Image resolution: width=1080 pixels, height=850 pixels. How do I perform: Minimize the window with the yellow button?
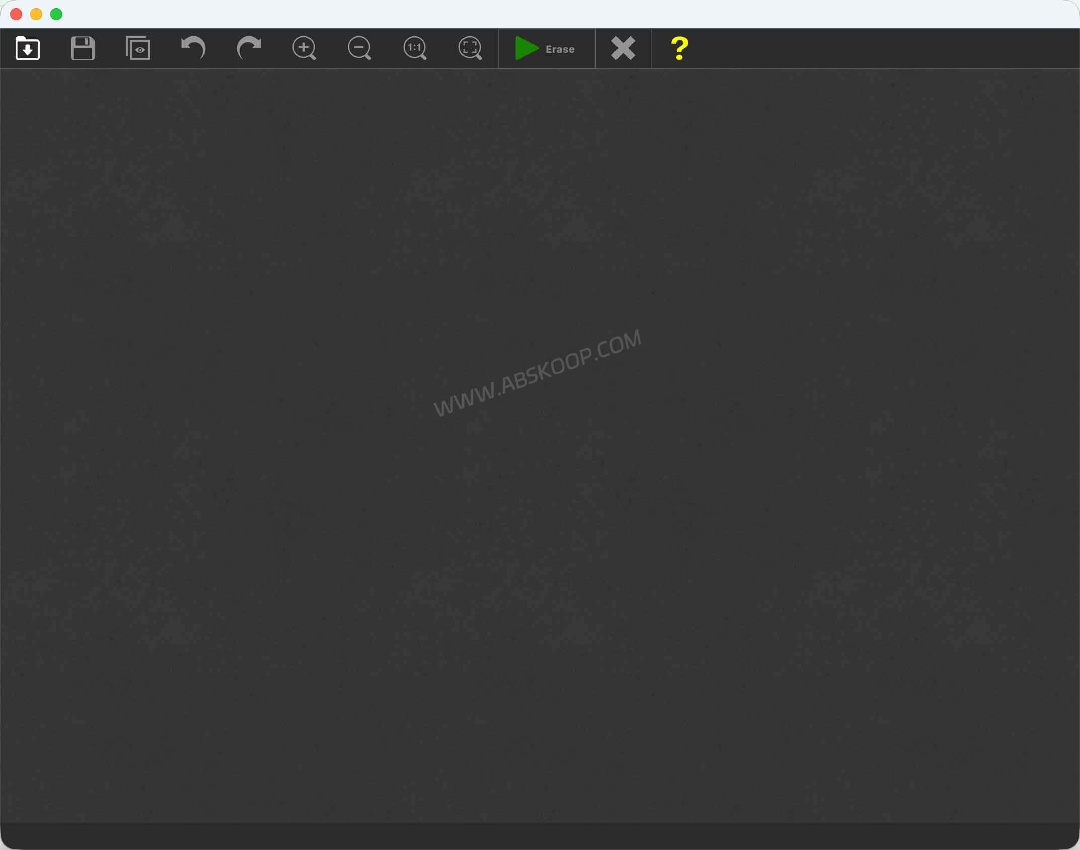[36, 14]
